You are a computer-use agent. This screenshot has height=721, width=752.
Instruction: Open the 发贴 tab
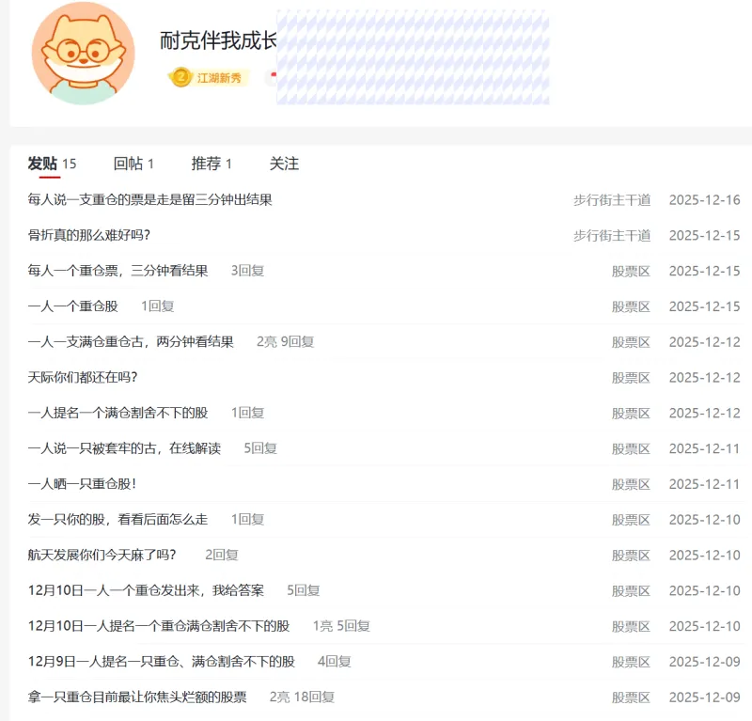click(43, 164)
